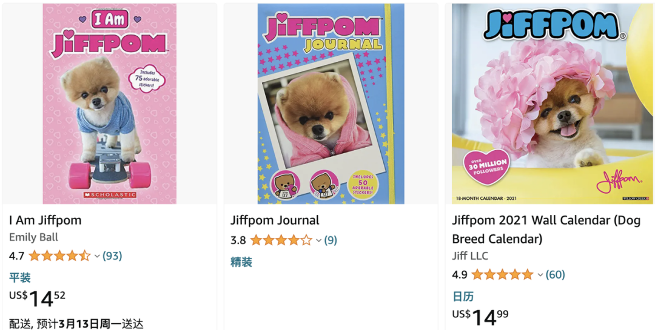655x330 pixels.
Task: Open Jiffpom 2021 Wall Calendar title link
Action: click(546, 229)
